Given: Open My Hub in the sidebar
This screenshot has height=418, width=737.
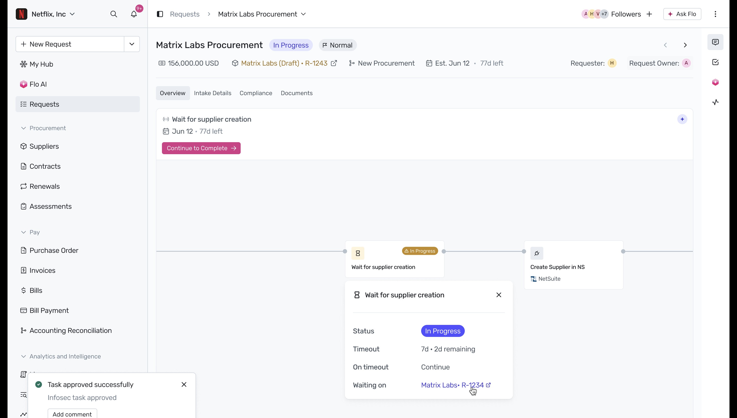Looking at the screenshot, I should pos(78,64).
